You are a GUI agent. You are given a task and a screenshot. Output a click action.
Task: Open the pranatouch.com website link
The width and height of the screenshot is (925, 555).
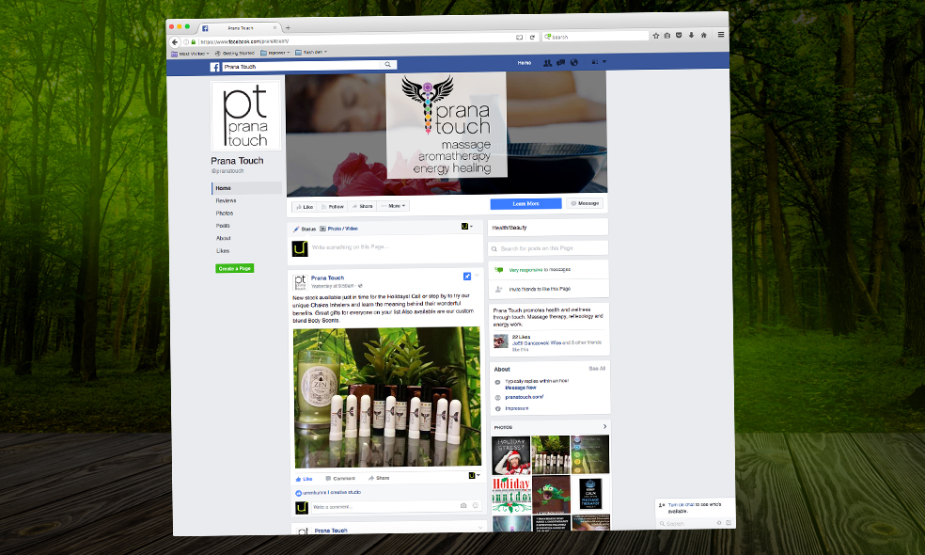click(524, 397)
